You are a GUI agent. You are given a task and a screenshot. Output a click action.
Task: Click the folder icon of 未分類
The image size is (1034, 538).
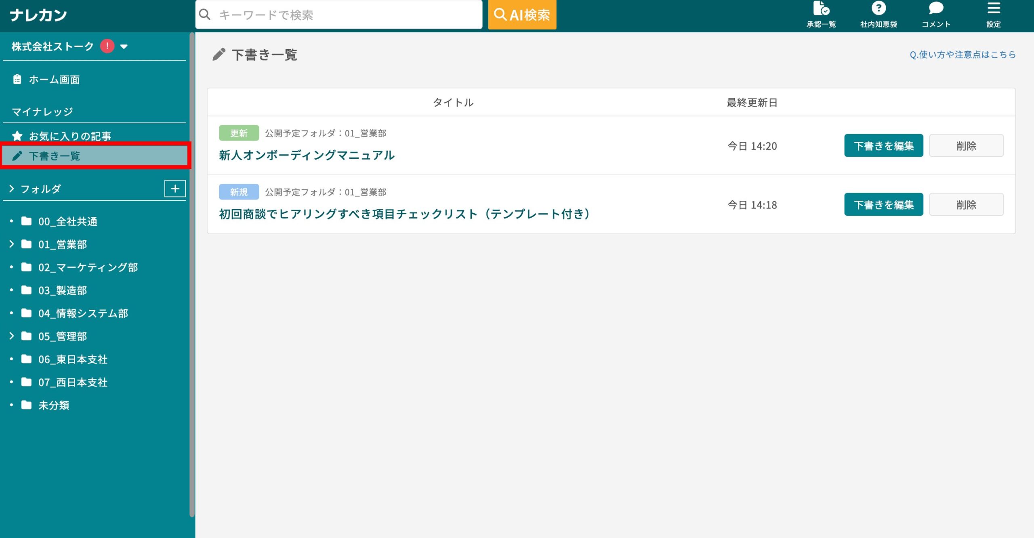coord(27,405)
